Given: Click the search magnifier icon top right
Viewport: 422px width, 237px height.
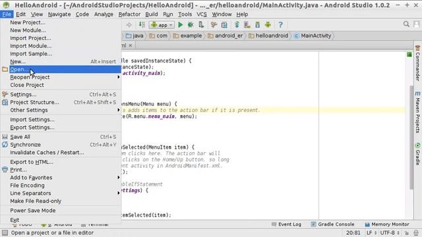Looking at the screenshot, I should [x=406, y=24].
